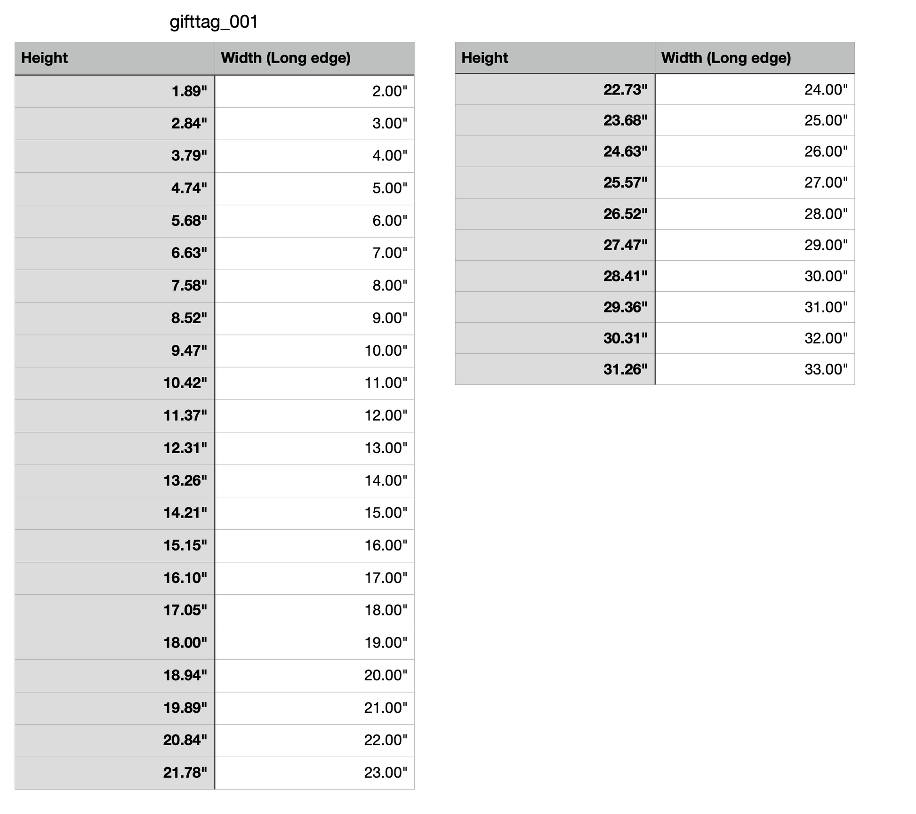Click the 12.31" height cell
This screenshot has height=814, width=916.
pos(114,448)
